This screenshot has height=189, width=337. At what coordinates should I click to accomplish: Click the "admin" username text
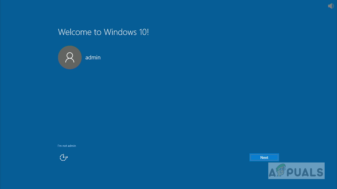pos(93,57)
